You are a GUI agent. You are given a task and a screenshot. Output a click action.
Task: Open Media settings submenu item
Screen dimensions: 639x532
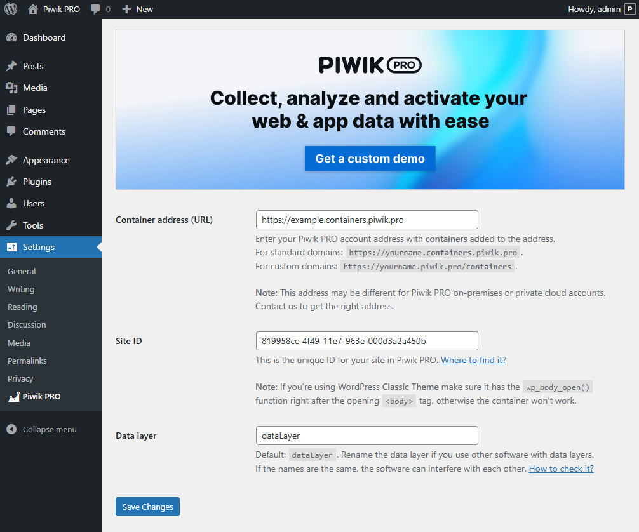(x=19, y=343)
